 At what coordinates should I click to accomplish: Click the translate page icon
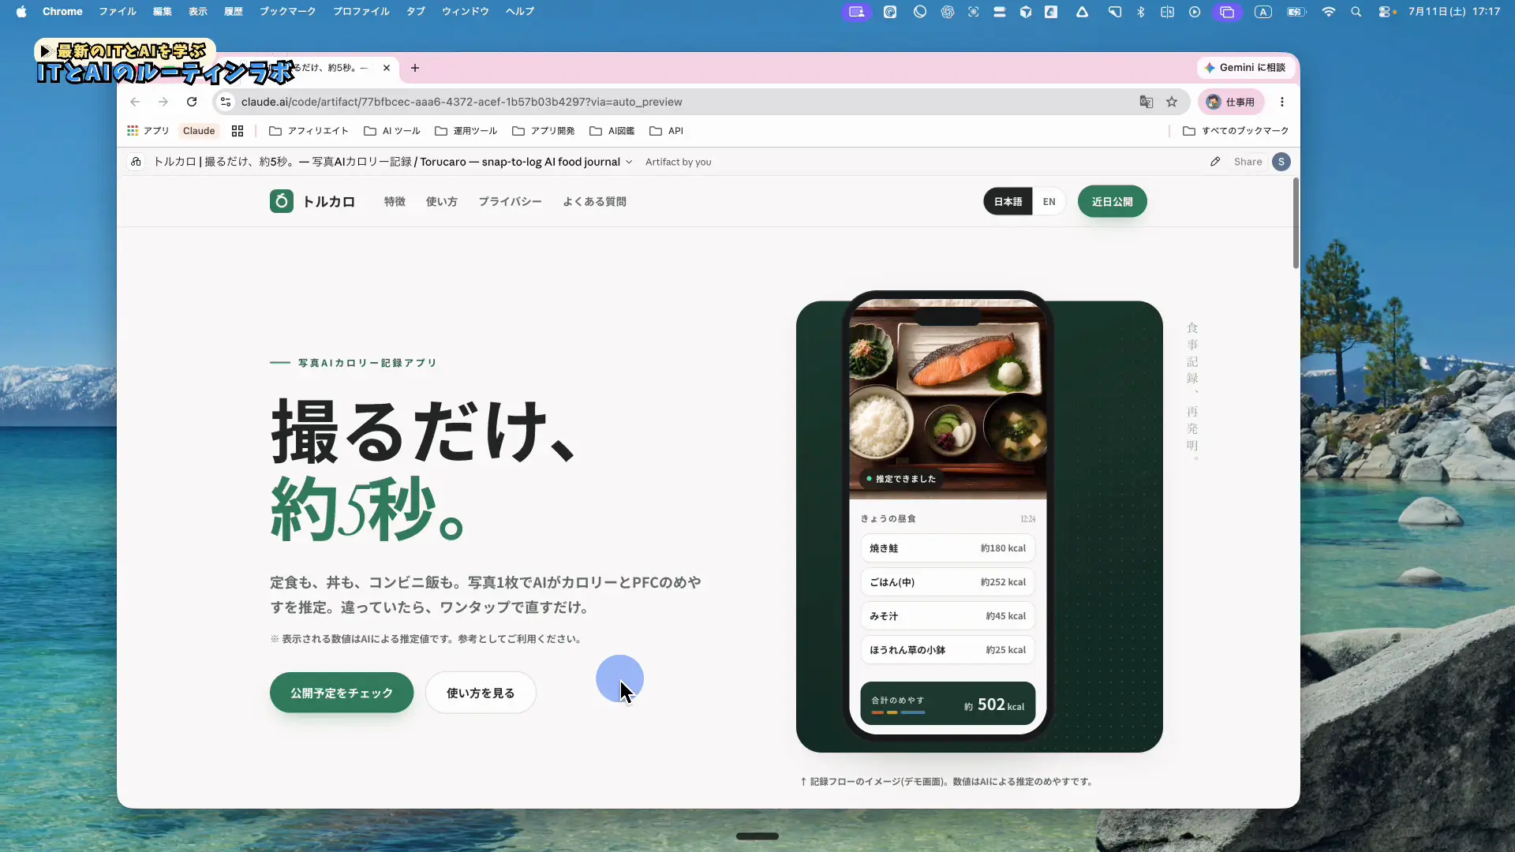pos(1147,102)
